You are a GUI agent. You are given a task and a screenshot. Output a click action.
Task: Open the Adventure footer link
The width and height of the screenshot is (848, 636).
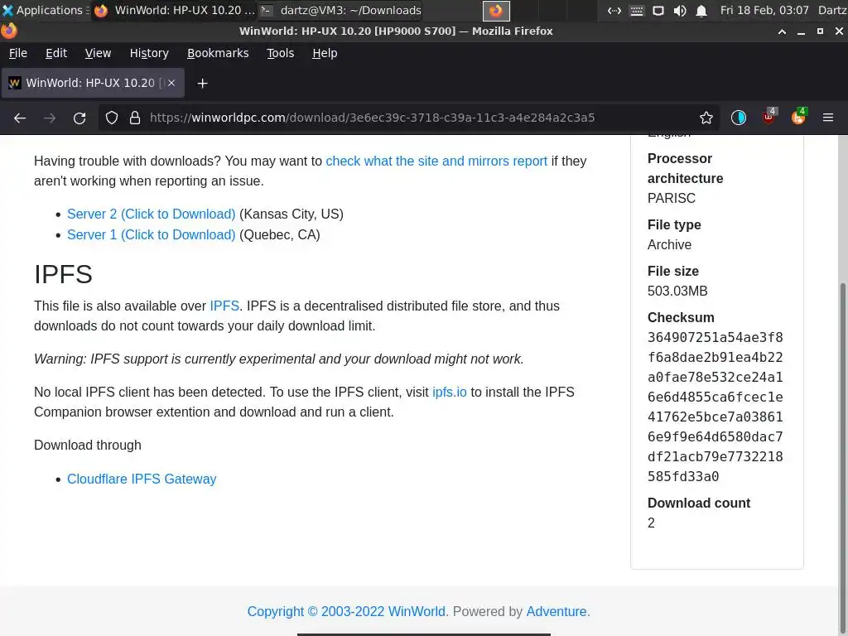click(x=556, y=612)
